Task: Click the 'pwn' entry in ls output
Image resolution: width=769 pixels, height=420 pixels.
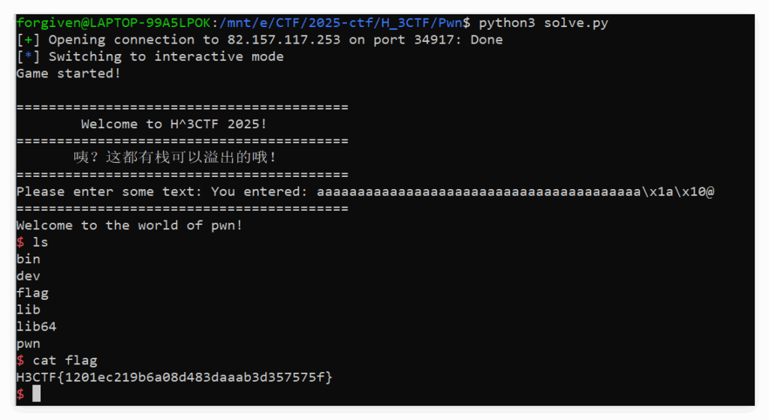Action: point(29,343)
